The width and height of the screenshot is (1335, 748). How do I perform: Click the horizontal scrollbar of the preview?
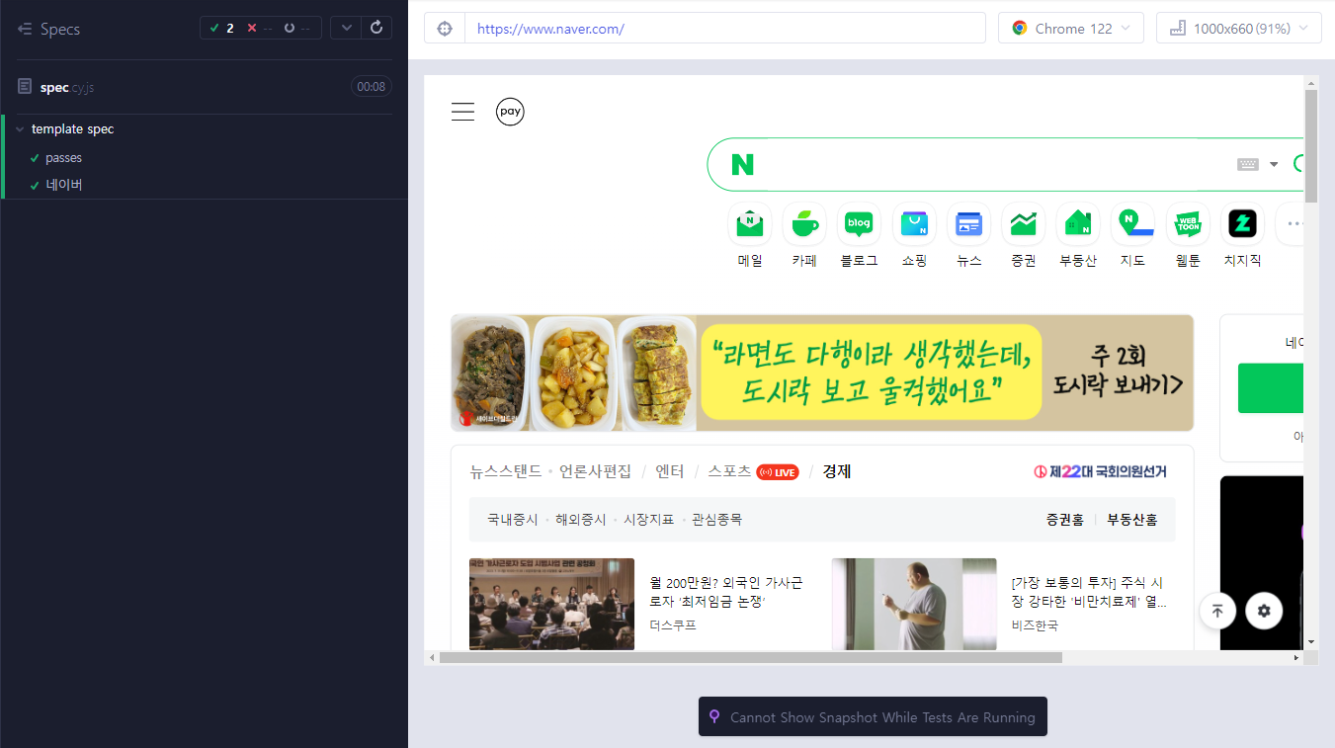(751, 657)
